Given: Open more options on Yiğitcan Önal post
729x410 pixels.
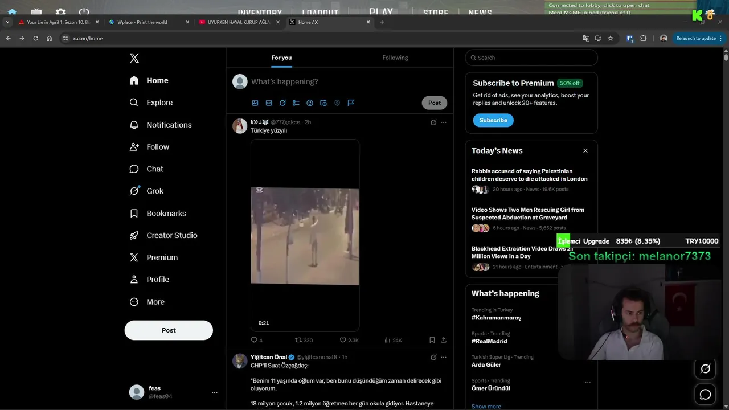Looking at the screenshot, I should (444, 358).
